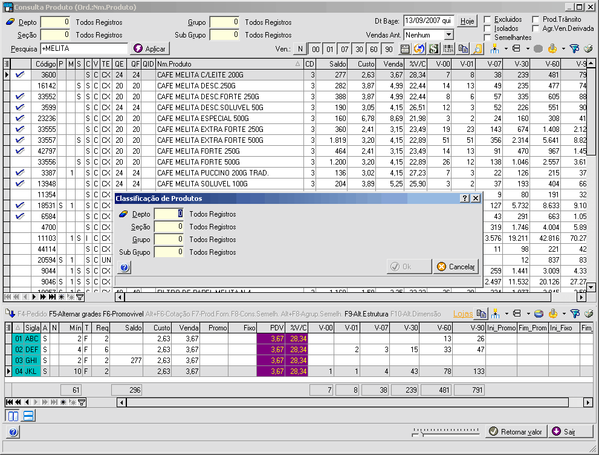Open dropdown arrow beside lower toolbar hierarchy icon
599x455 pixels.
click(507, 314)
